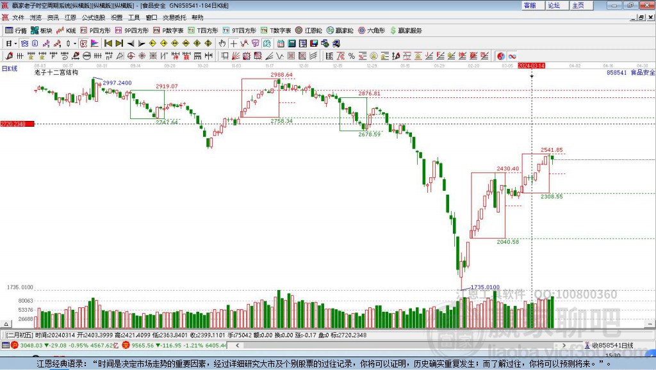Click the colorful flag icon
The image size is (656, 370).
pos(95,44)
